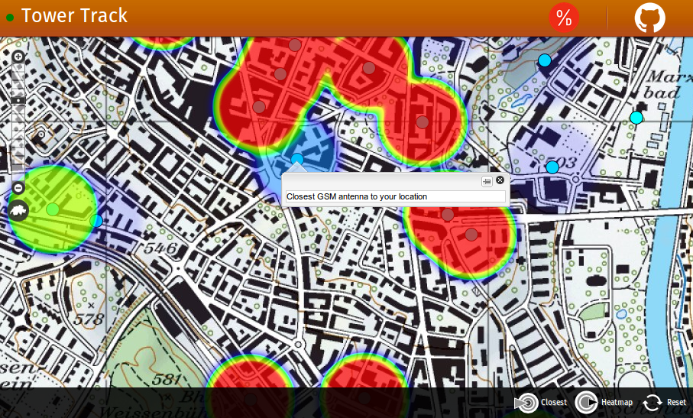Image resolution: width=693 pixels, height=418 pixels.
Task: Zoom in with the plus button
Action: (x=18, y=57)
